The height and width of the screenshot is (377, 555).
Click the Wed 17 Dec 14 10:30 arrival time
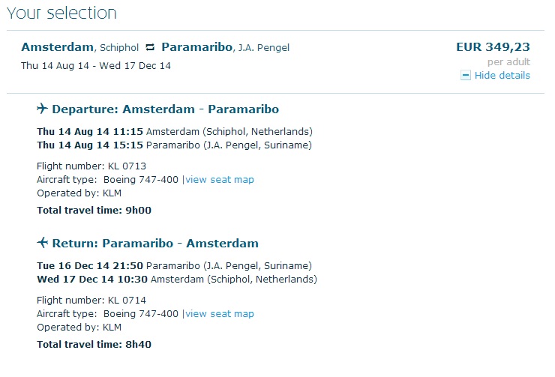click(x=92, y=280)
